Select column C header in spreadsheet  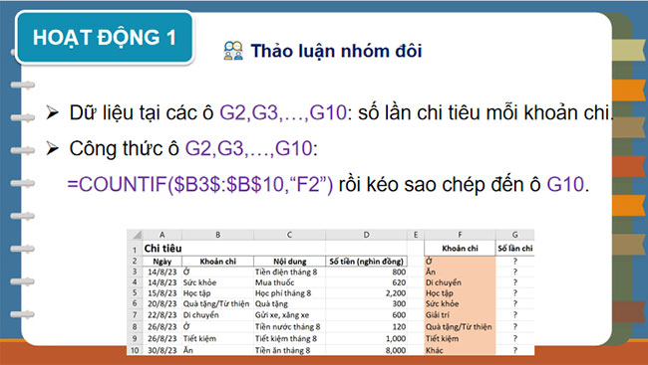[289, 235]
